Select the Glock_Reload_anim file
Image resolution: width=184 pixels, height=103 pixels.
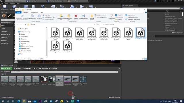pos(55,47)
